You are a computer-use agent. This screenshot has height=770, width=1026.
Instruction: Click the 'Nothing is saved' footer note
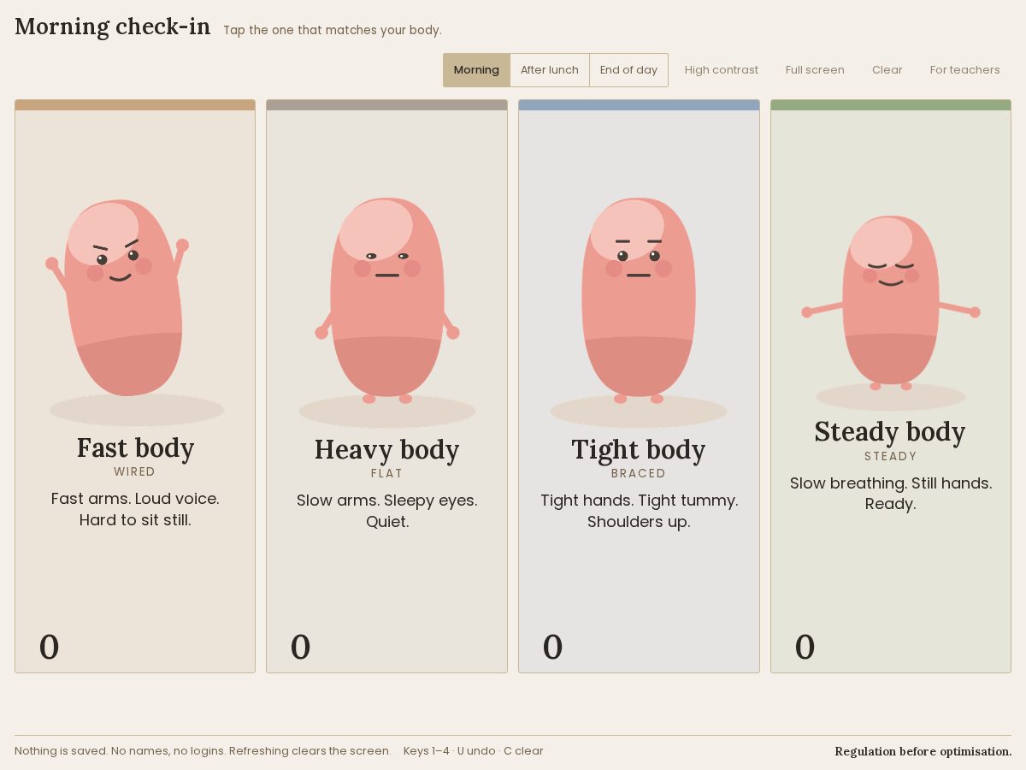coord(203,751)
